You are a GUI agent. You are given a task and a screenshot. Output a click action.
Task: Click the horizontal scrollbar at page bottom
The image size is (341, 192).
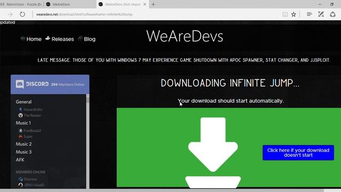point(162,190)
